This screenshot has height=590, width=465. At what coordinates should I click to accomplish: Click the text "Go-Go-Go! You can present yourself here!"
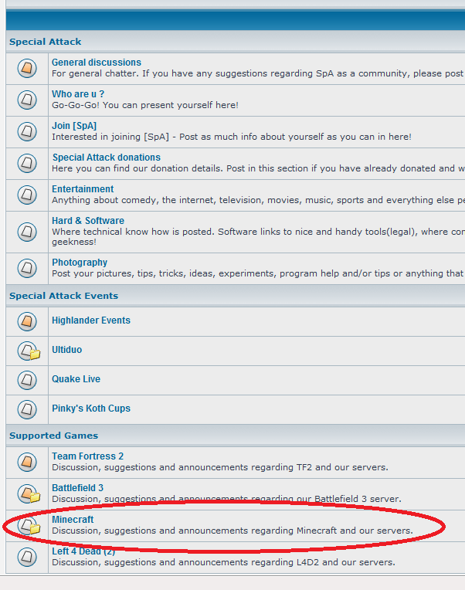tap(145, 105)
